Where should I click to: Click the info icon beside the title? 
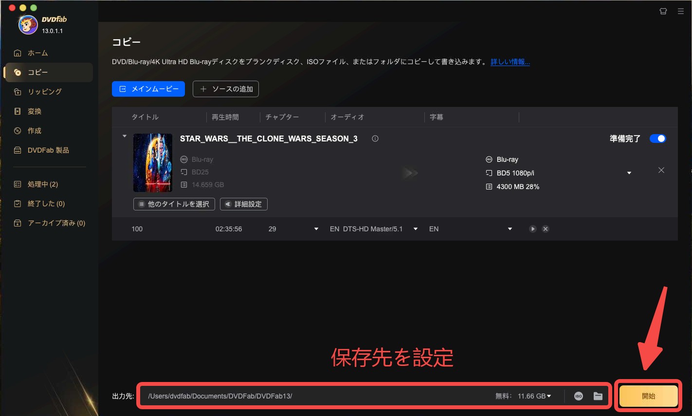[x=375, y=139]
